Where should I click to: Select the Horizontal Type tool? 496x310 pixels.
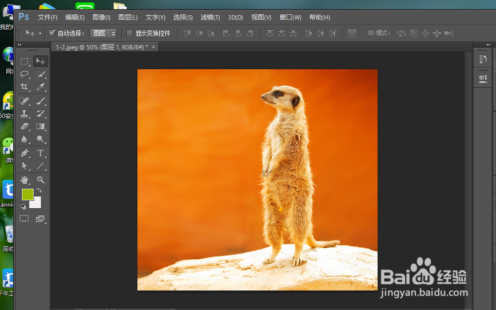tap(40, 153)
